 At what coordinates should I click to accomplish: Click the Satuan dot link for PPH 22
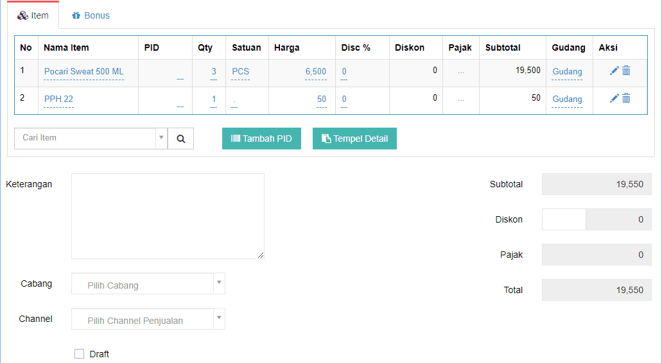point(234,101)
